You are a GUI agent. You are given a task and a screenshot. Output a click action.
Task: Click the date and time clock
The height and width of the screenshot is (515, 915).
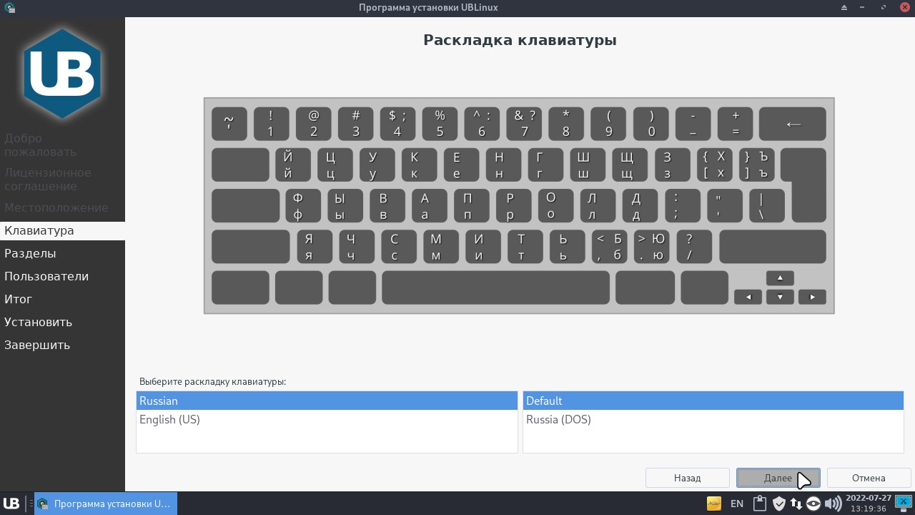pyautogui.click(x=868, y=504)
